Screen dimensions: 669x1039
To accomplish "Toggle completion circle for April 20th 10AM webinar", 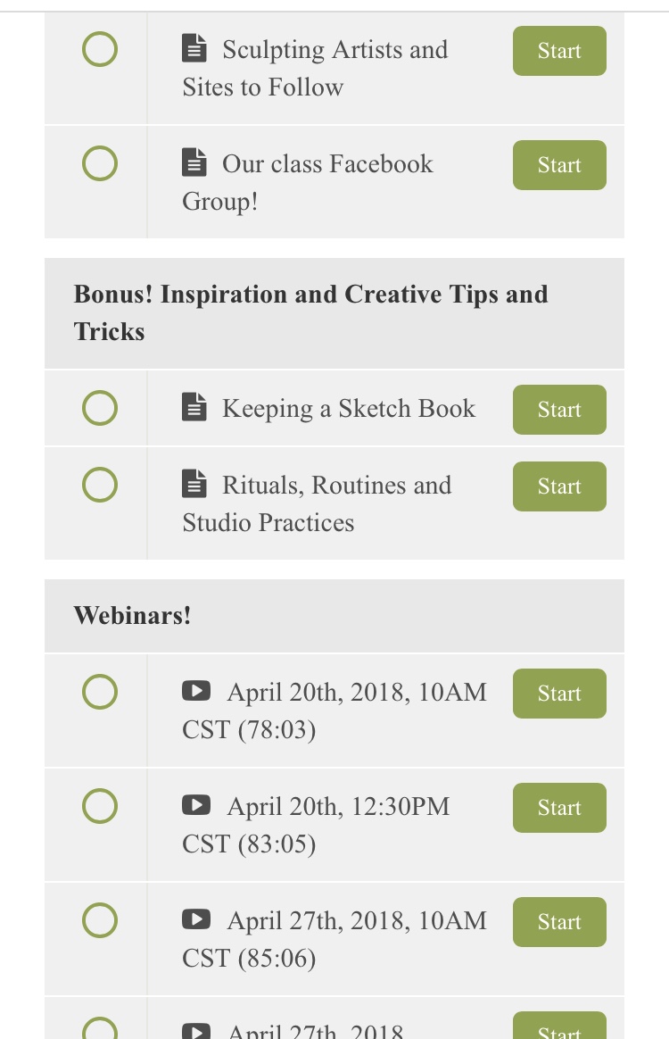I will pyautogui.click(x=100, y=692).
